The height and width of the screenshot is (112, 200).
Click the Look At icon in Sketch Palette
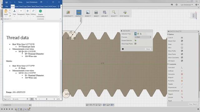(x=182, y=38)
